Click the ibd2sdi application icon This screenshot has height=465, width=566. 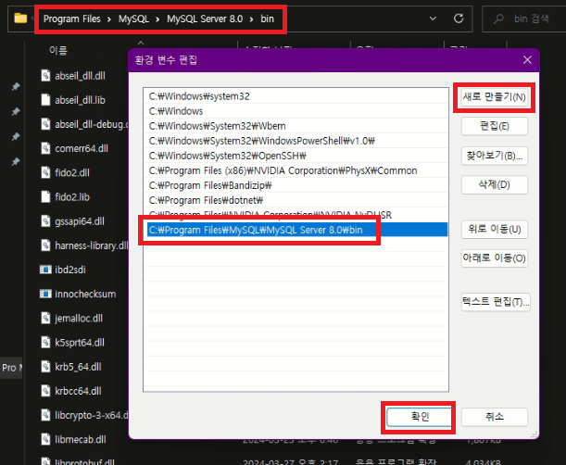click(45, 270)
